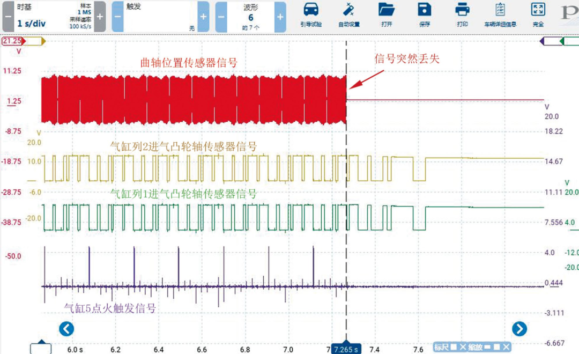Click the left blue arrow to pan back
Viewport: 579px width, 354px height.
[66, 328]
